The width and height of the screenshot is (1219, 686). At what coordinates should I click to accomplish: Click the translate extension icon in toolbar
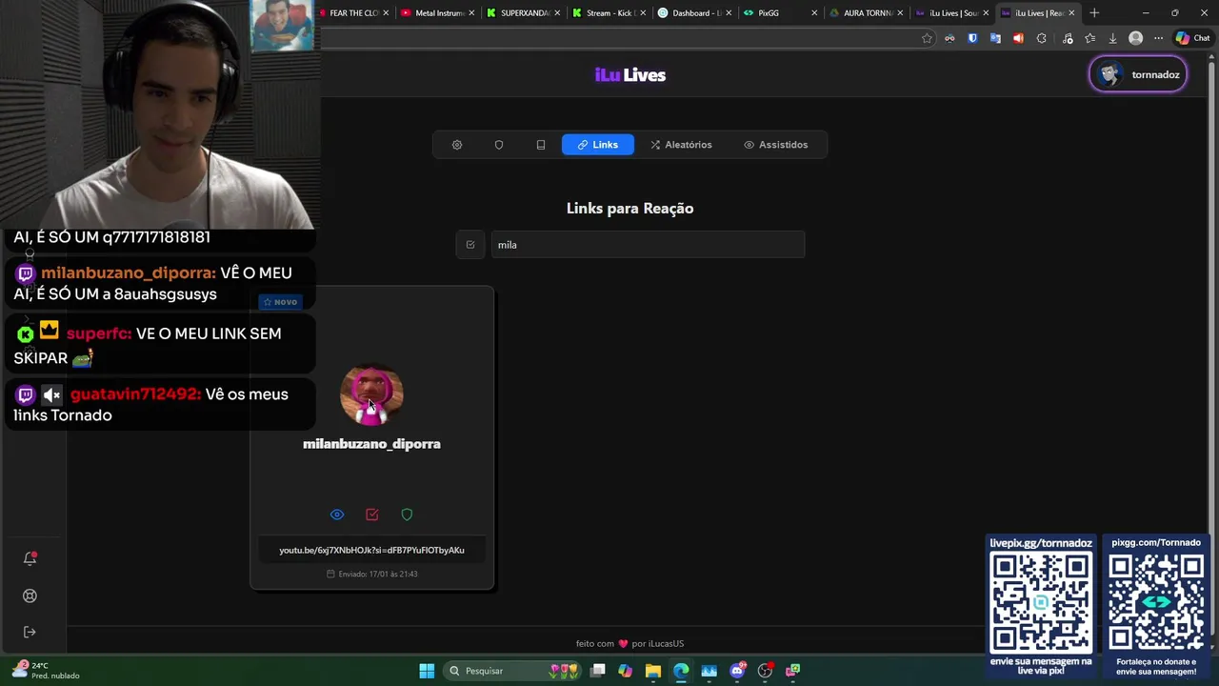tap(995, 38)
